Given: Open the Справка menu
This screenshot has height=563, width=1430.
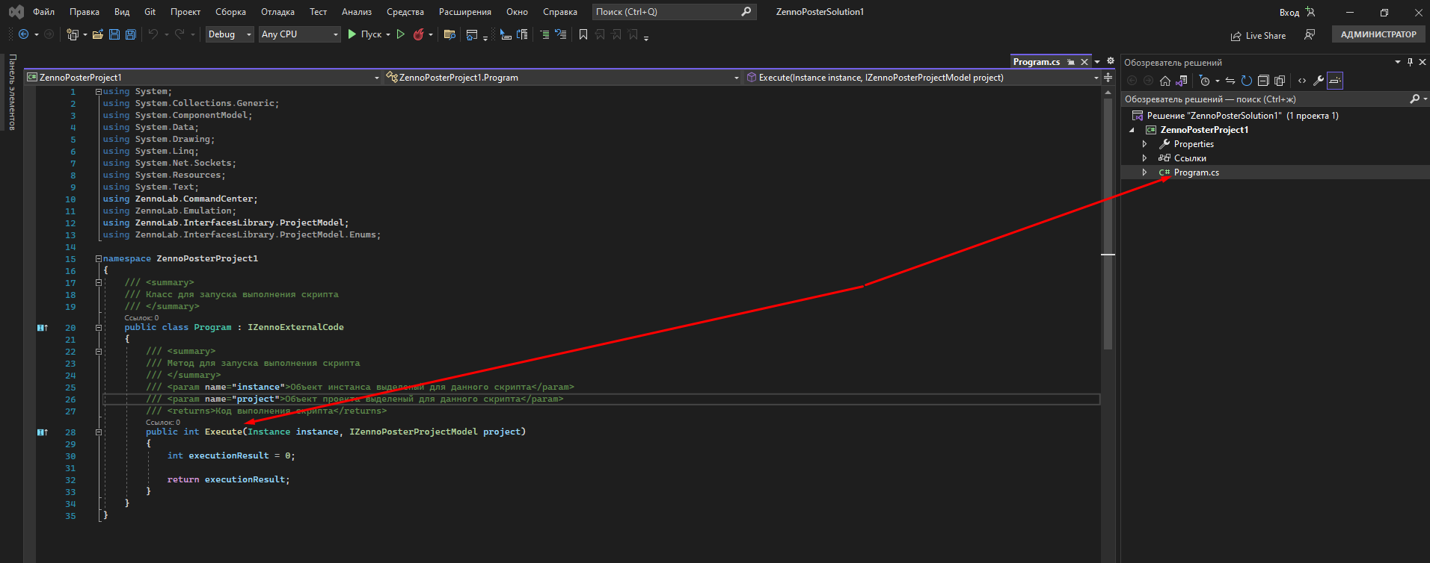Looking at the screenshot, I should [560, 12].
